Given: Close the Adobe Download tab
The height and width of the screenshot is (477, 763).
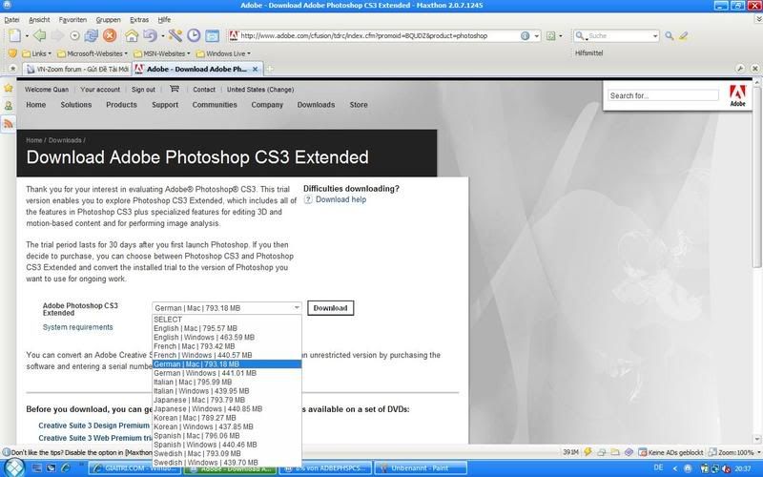Looking at the screenshot, I should pyautogui.click(x=255, y=69).
